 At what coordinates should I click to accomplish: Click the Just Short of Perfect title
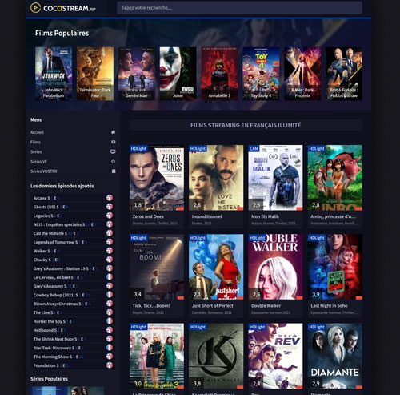[213, 306]
